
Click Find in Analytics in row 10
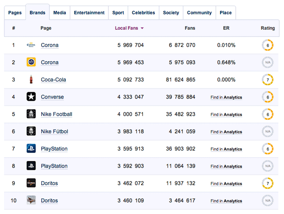[x=226, y=201]
